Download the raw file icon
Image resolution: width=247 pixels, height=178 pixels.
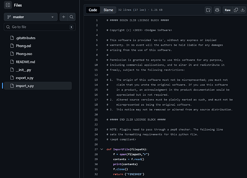coord(243,10)
